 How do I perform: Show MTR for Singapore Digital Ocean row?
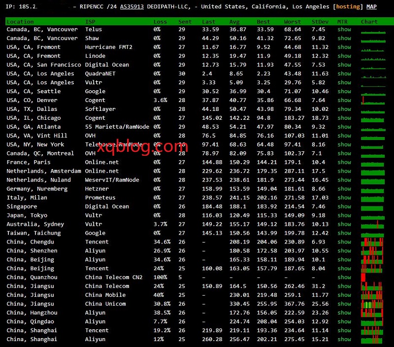click(x=344, y=207)
